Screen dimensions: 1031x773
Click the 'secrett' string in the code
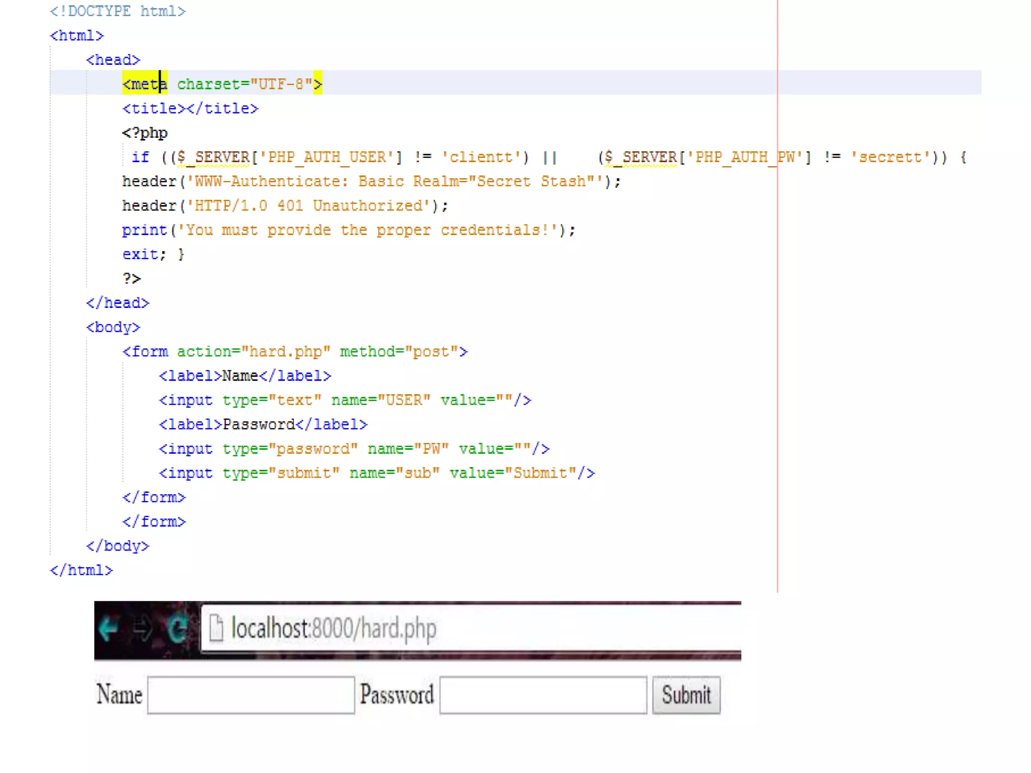coord(890,157)
